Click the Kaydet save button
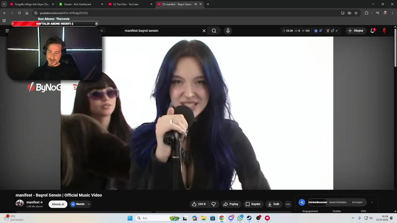 click(x=253, y=204)
